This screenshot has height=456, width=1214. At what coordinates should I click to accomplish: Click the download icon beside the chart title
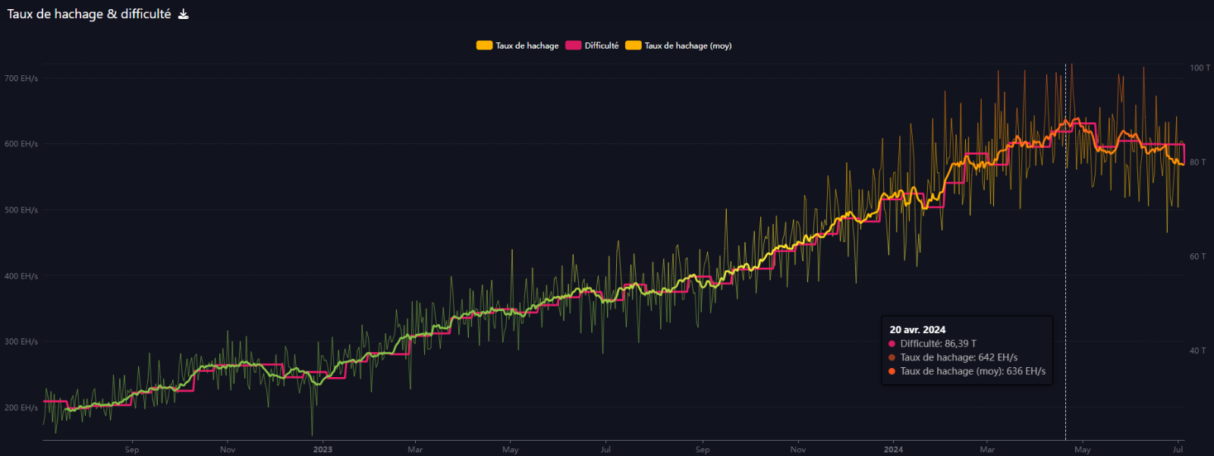[x=184, y=14]
